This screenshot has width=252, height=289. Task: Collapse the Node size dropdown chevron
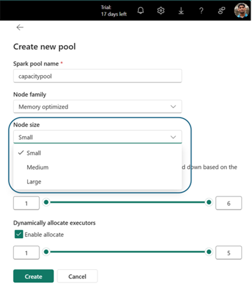tap(173, 137)
